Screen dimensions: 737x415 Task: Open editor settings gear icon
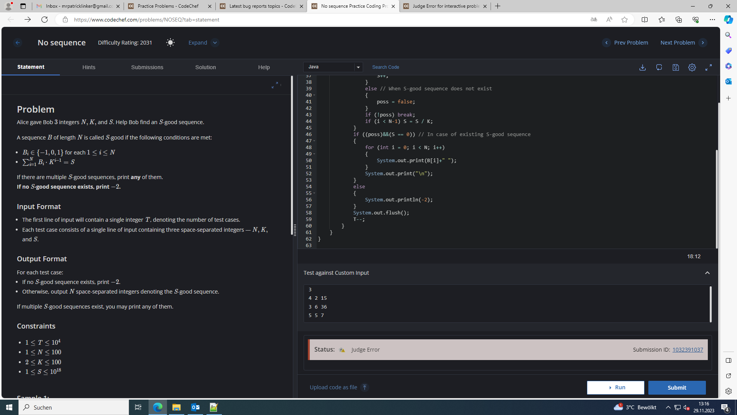[692, 67]
